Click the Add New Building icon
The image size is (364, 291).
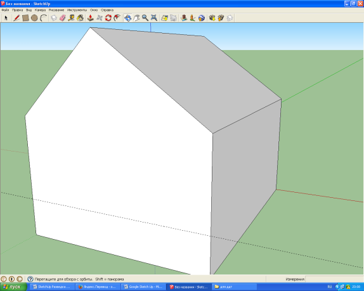[184, 18]
